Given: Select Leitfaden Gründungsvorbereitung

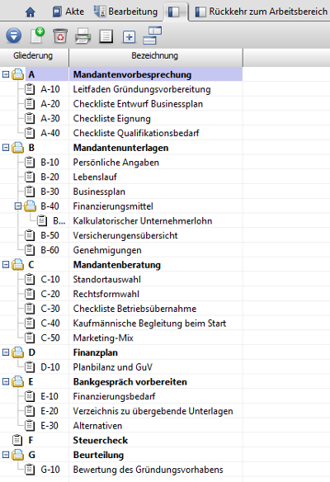Looking at the screenshot, I should (142, 89).
